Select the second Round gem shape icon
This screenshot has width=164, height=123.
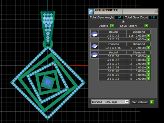pos(95,55)
